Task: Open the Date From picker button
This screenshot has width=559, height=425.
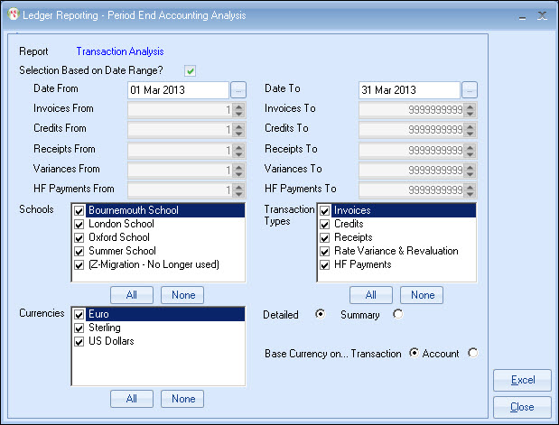Action: (238, 89)
